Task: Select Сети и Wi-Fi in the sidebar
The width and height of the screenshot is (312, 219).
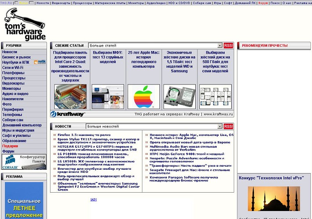Action: 13,68
